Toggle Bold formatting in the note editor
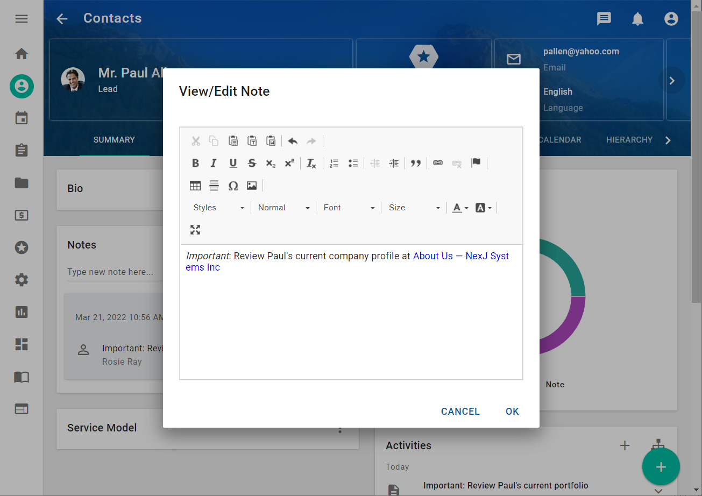This screenshot has width=702, height=496. 196,164
